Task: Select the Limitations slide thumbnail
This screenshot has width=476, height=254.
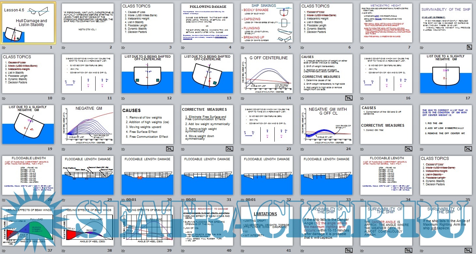Action: [x=267, y=226]
